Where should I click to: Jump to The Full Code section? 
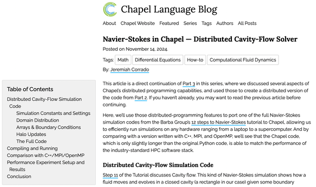click(31, 141)
